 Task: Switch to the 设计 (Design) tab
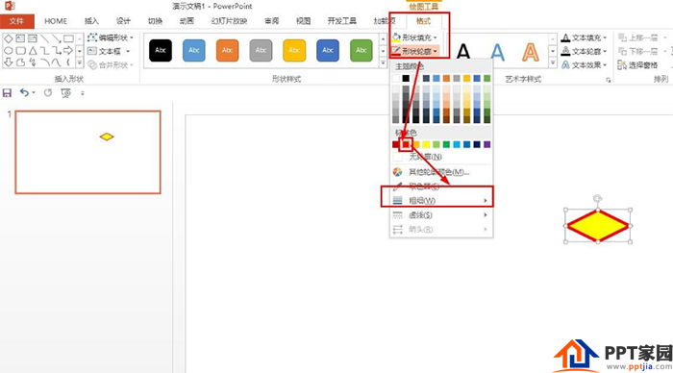(123, 21)
